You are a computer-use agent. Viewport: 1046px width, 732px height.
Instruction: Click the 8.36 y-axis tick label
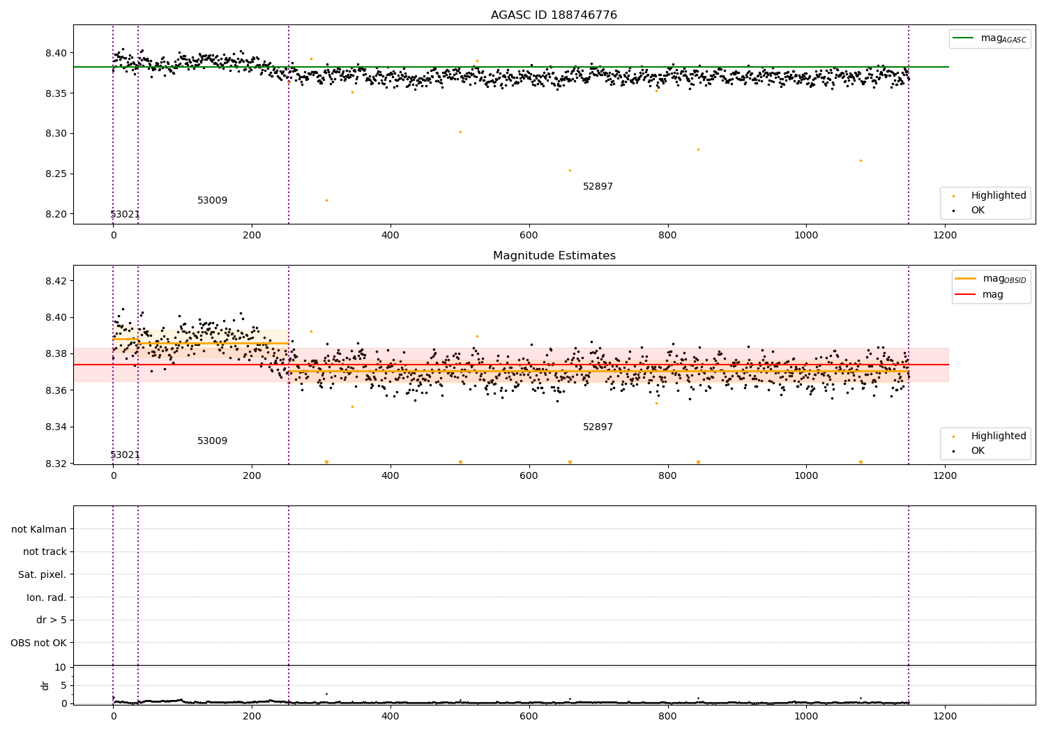56,391
